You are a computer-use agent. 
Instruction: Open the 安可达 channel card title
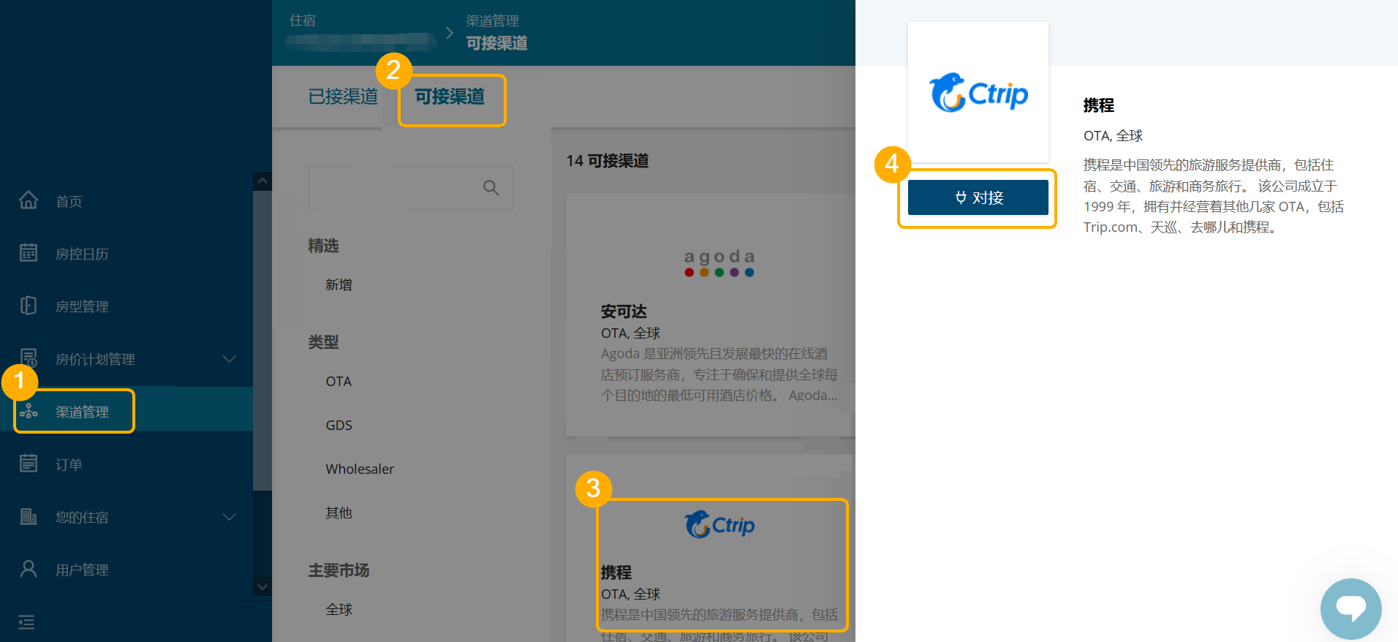pyautogui.click(x=624, y=311)
